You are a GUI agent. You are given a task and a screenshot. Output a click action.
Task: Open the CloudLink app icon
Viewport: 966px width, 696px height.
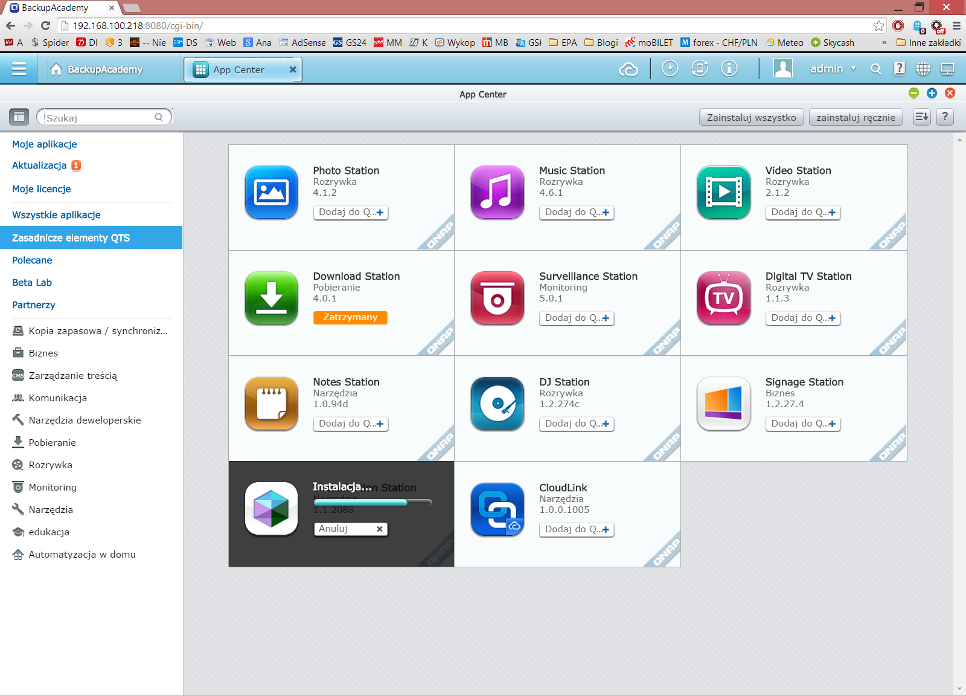(497, 509)
